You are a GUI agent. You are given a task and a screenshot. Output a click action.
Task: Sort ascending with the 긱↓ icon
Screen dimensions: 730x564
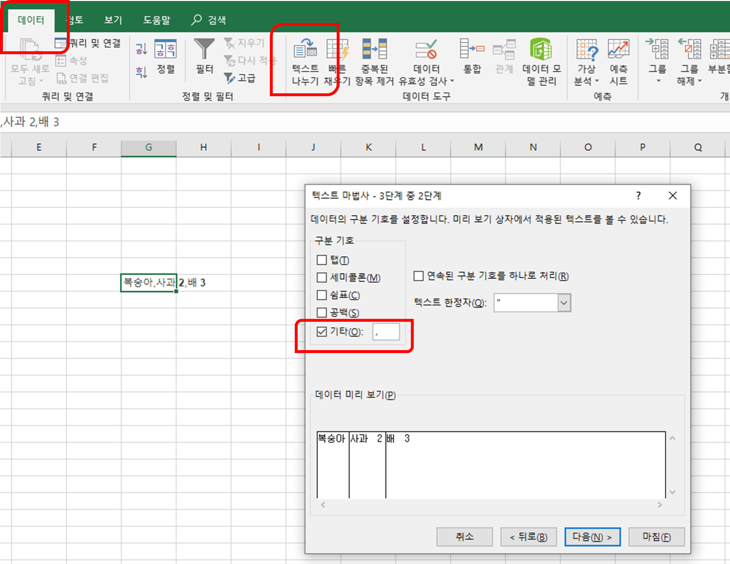[141, 49]
